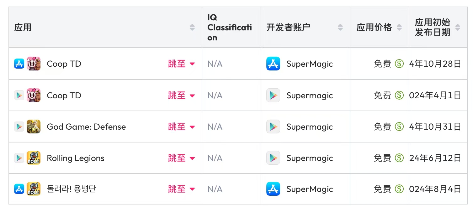Expand the 跳至 menu for Rolling Legions
Screen dimensions: 473x212
(x=181, y=158)
